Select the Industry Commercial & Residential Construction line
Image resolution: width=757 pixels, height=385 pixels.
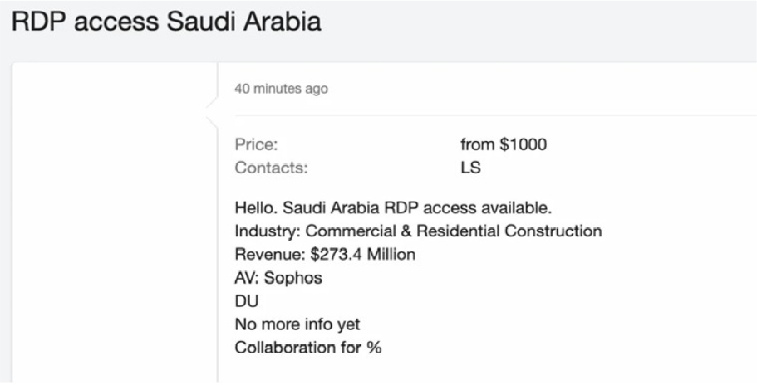418,231
